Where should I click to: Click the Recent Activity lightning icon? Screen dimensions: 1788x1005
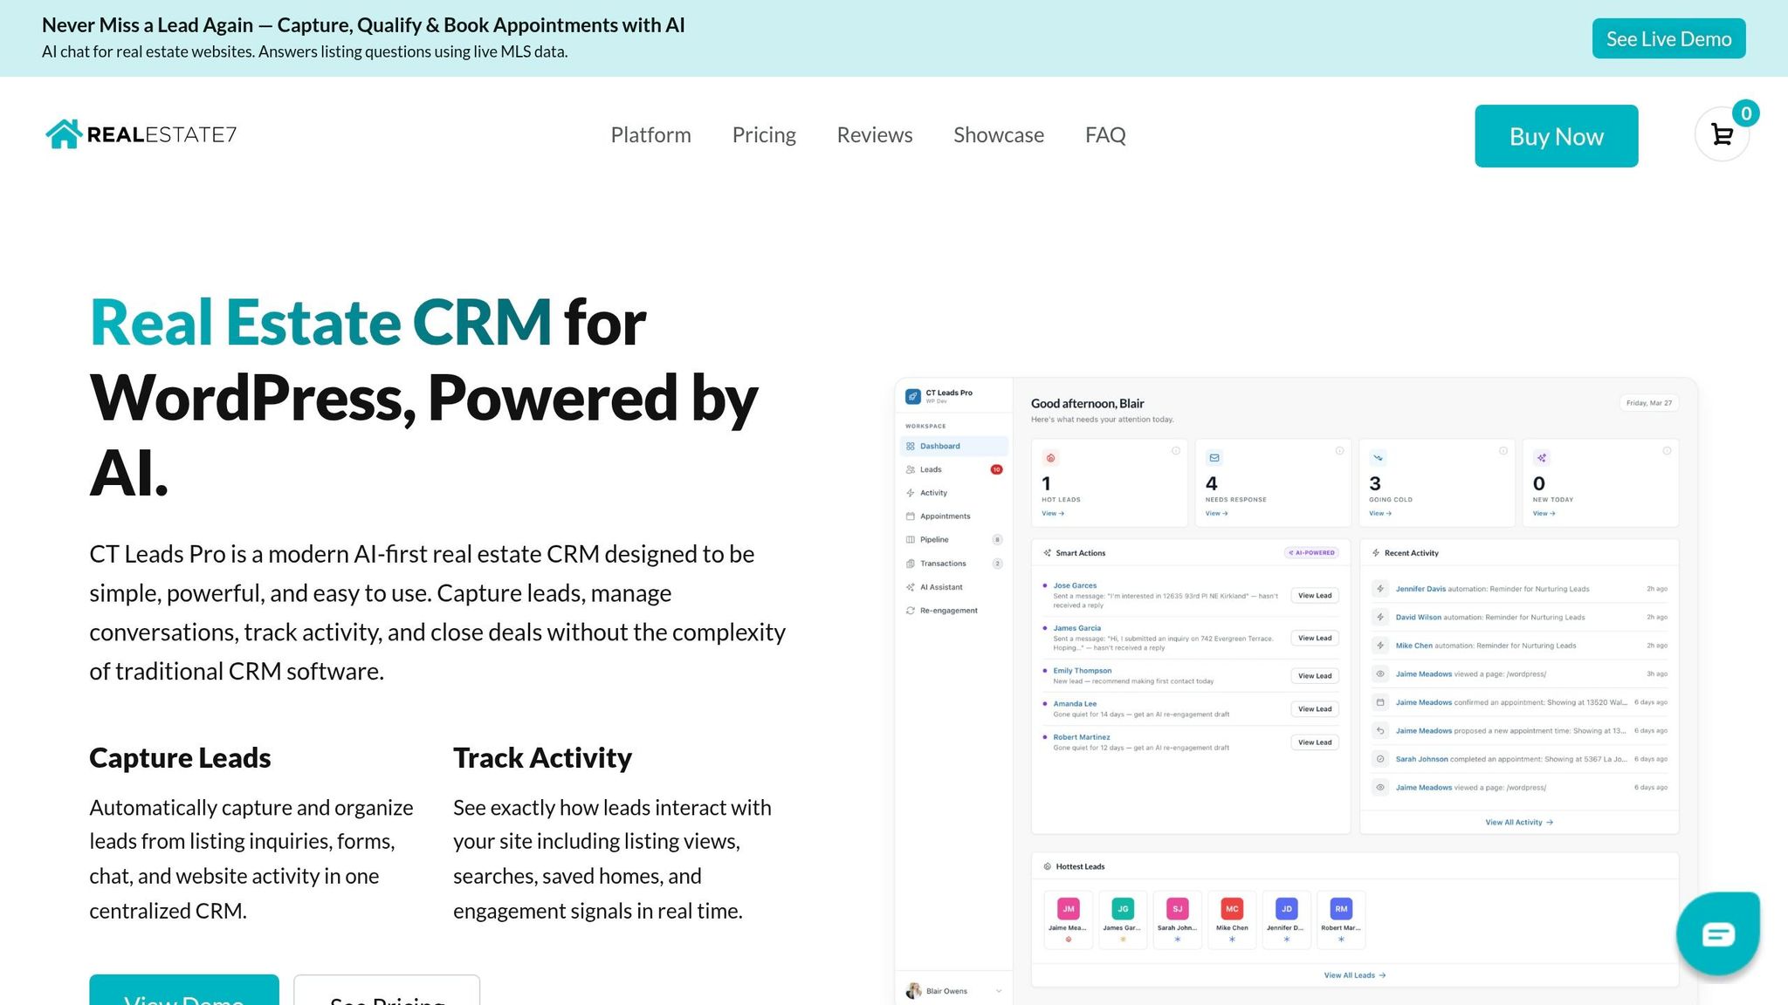click(x=1376, y=553)
